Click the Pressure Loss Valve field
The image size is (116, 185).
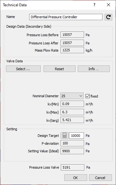pos(72,167)
